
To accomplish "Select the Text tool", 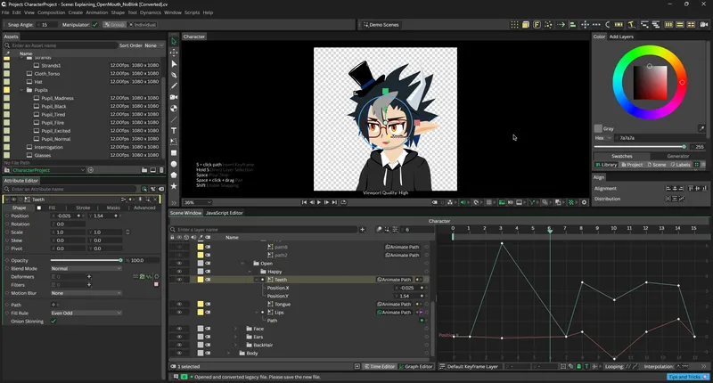I will 174,130.
